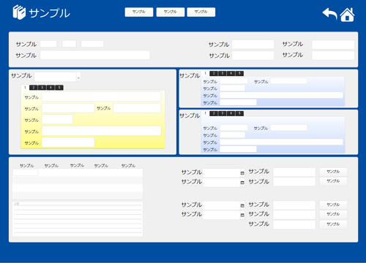The image size is (366, 263).
Task: Click the back arrow icon in header
Action: [x=330, y=14]
